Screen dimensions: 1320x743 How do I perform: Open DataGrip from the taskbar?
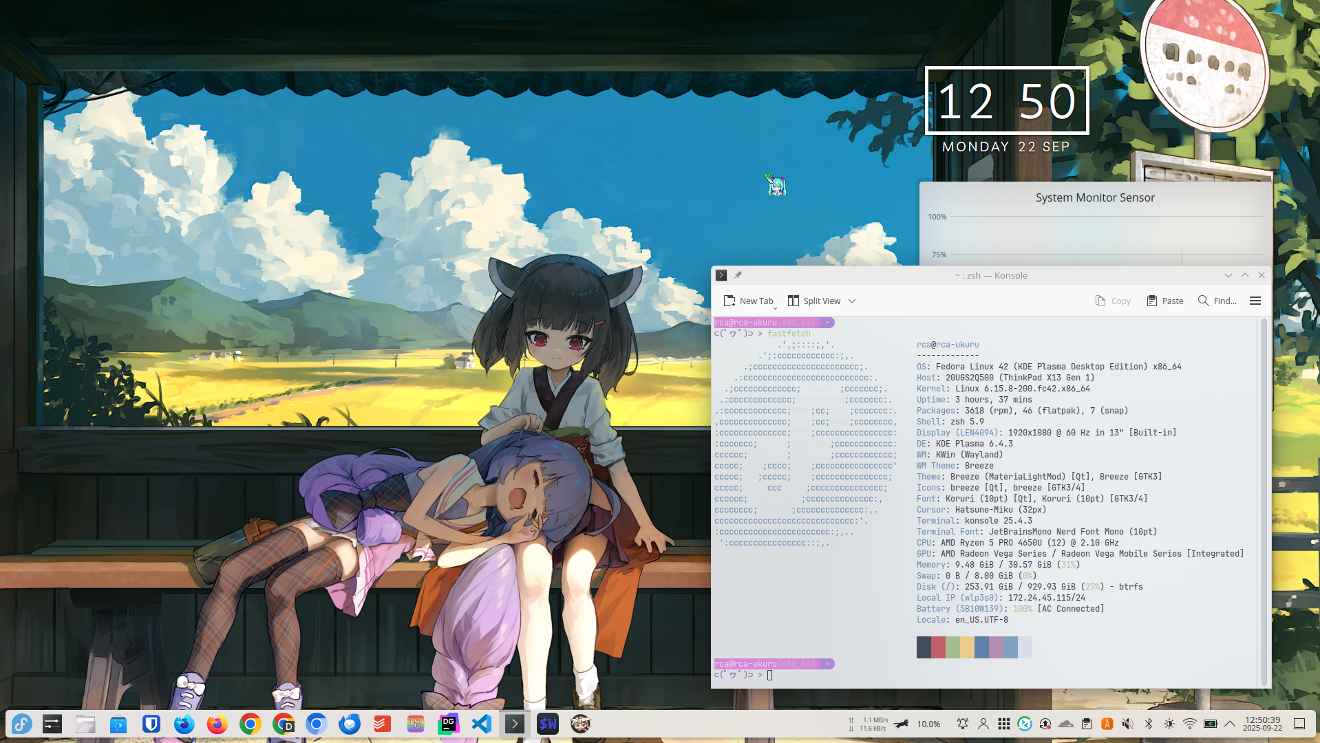448,724
